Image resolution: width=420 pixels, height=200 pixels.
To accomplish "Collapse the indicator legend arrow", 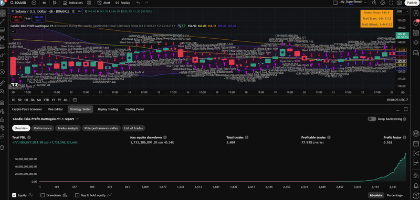I will (x=12, y=31).
